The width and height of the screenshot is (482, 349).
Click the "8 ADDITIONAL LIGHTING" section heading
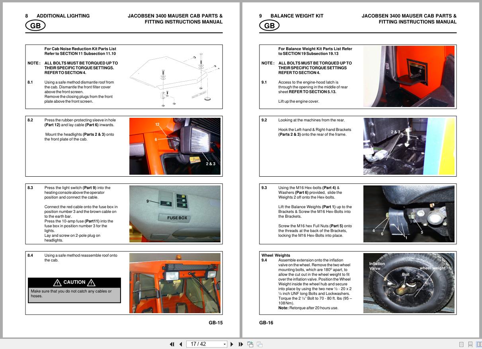(x=57, y=16)
